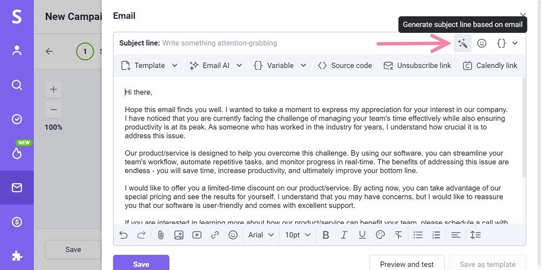Open the text color palette
This screenshot has height=270, width=541.
[x=380, y=235]
